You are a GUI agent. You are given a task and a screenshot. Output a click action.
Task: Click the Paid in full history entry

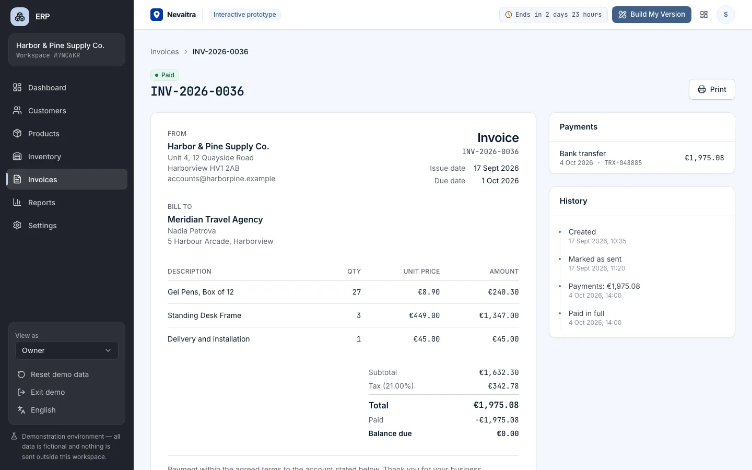click(595, 318)
